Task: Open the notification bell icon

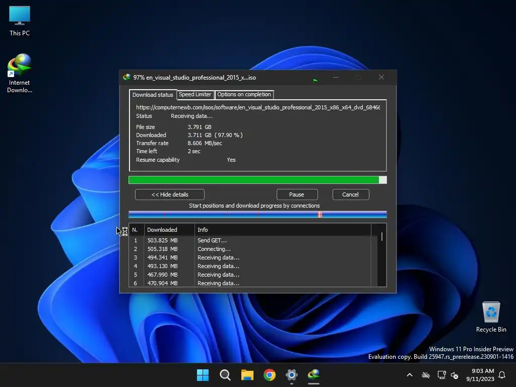Action: (502, 375)
